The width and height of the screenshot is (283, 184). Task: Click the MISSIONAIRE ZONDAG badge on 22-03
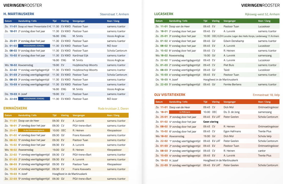[34, 99]
